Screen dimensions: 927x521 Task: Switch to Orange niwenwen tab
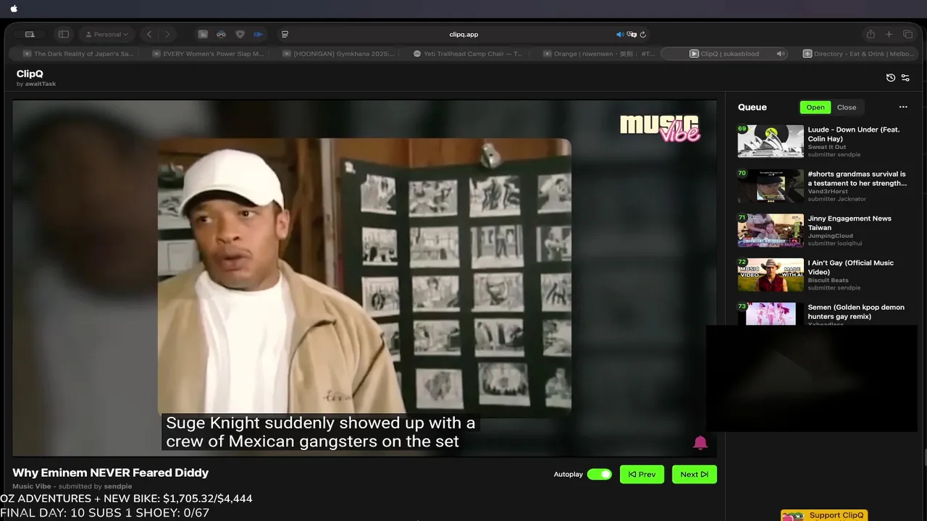(x=598, y=54)
